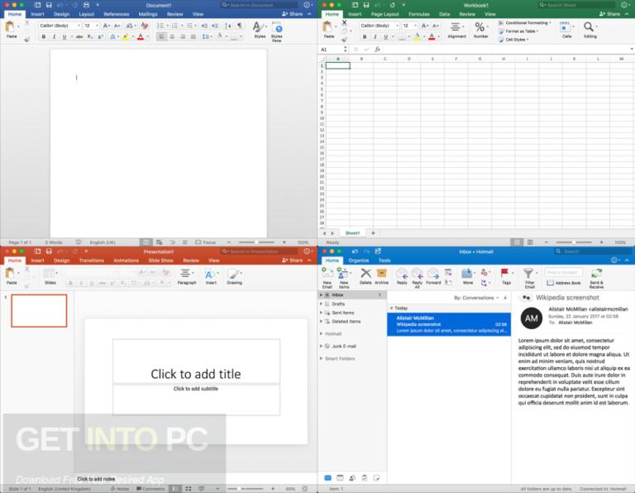Screen dimensions: 635x493
Task: Click Send & Receive in Outlook
Action: (596, 278)
